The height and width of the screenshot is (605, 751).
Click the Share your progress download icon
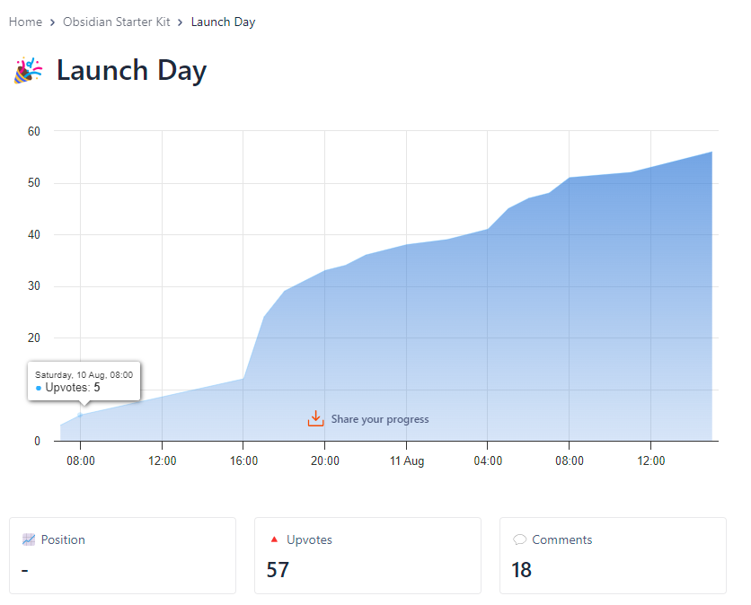(315, 419)
